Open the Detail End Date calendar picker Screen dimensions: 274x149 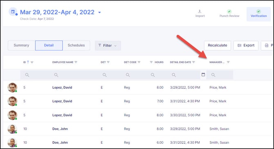coord(203,74)
